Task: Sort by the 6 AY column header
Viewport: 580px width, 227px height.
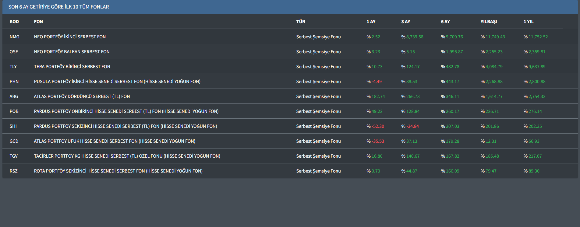Action: pos(445,22)
